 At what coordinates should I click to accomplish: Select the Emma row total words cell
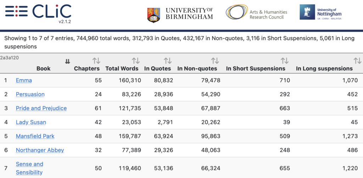click(x=128, y=81)
